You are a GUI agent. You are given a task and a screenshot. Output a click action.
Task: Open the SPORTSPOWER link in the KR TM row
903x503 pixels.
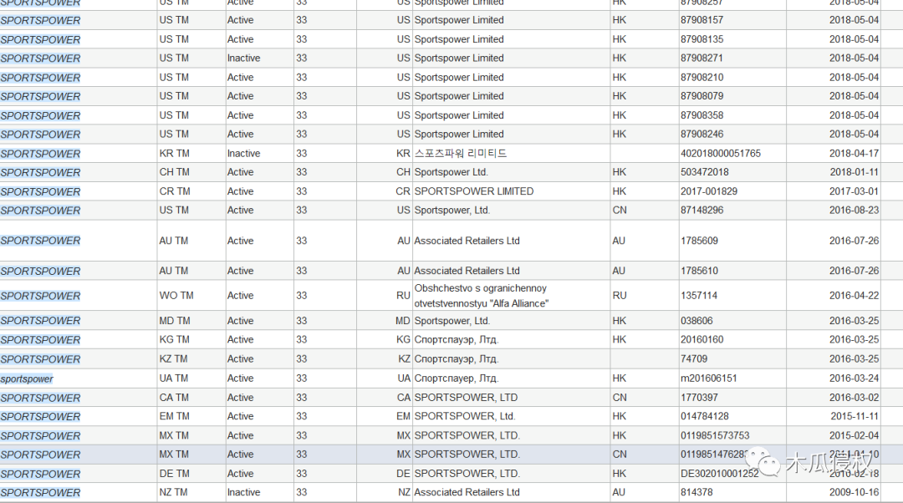40,154
